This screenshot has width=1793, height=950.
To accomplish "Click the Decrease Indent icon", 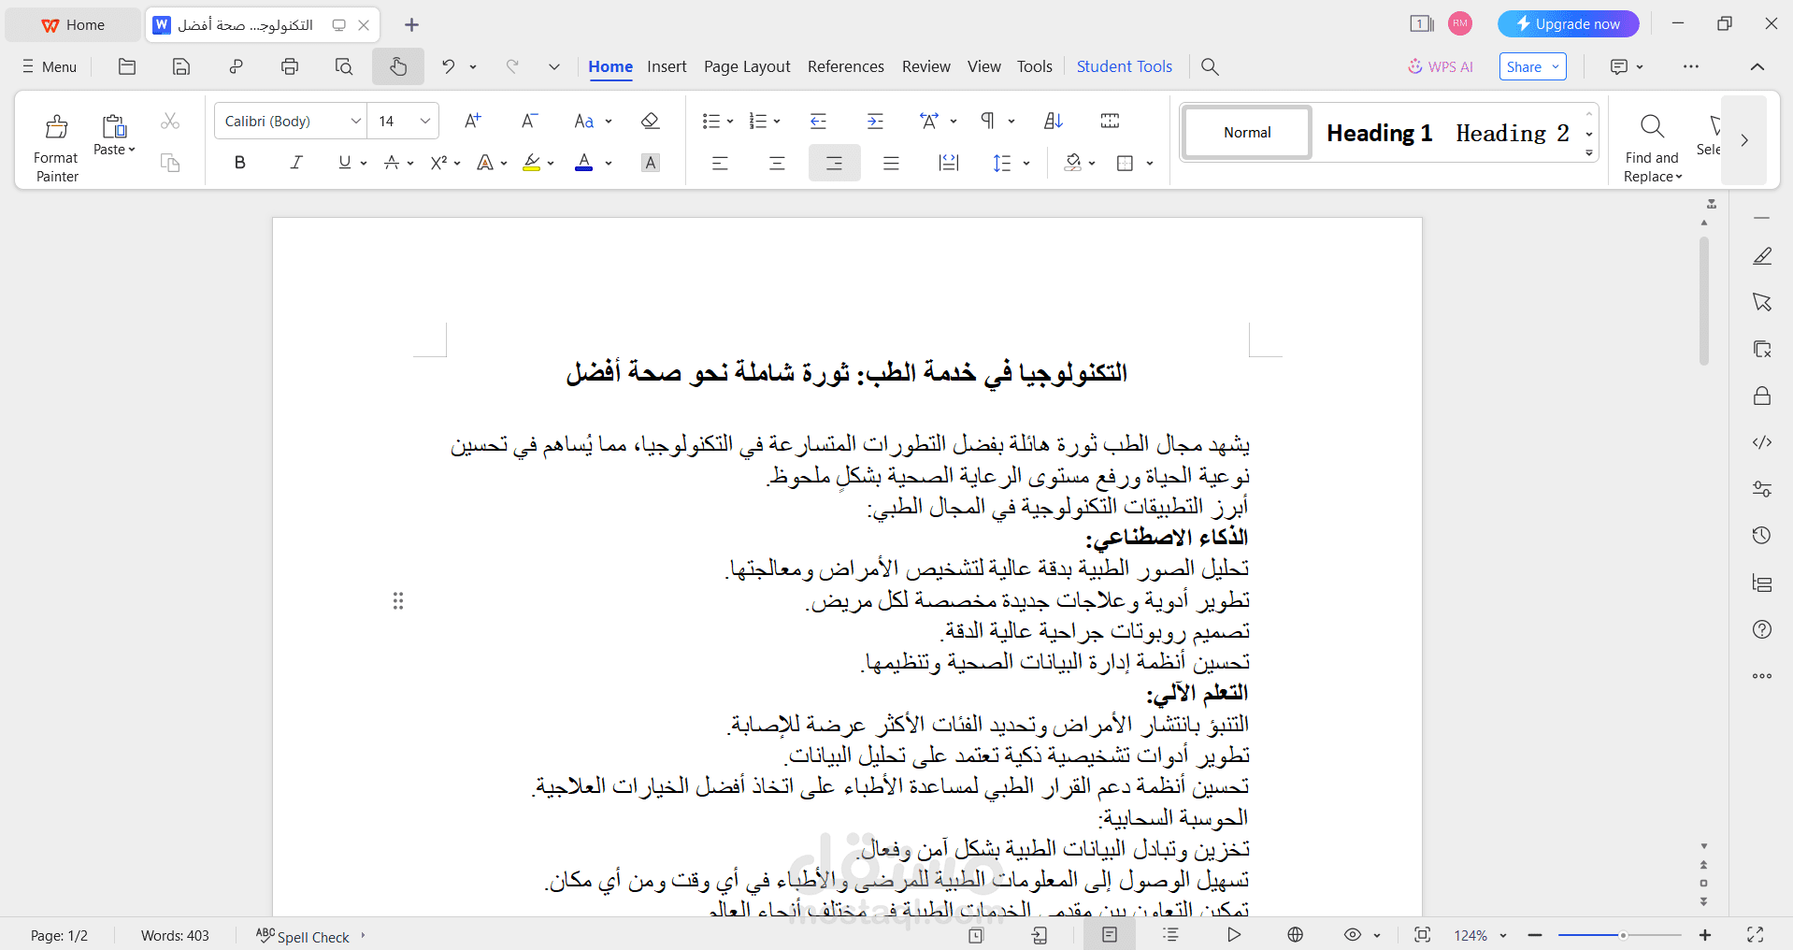I will 819,121.
